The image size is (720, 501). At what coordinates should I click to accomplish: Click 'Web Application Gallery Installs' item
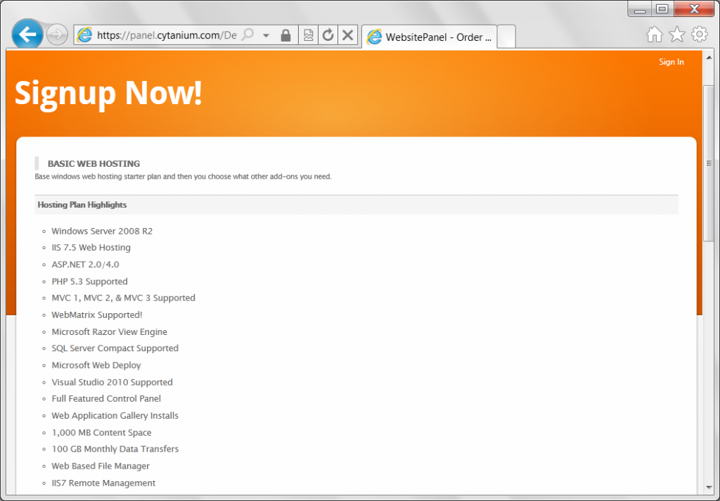point(115,416)
